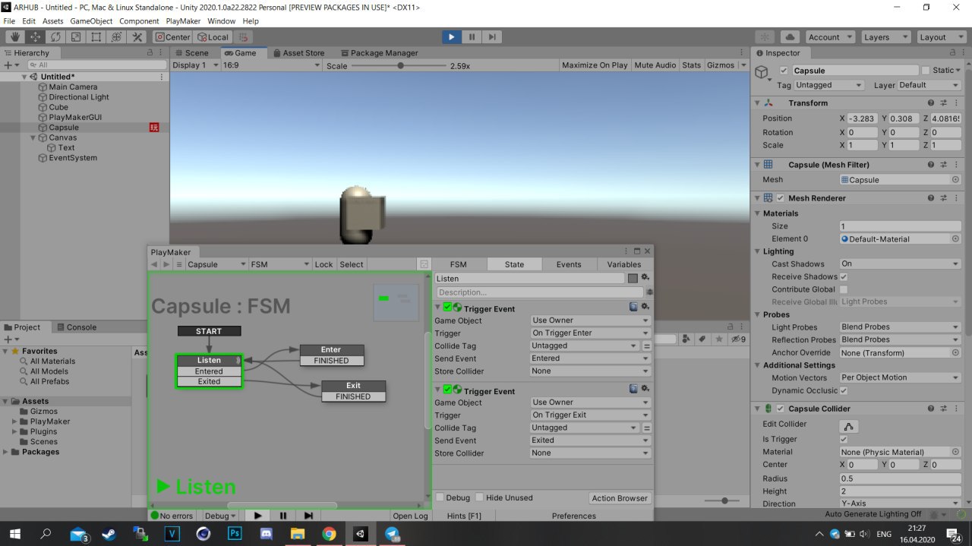The image size is (972, 546).
Task: Enable PlayMaker Debug checkbox
Action: (x=440, y=497)
